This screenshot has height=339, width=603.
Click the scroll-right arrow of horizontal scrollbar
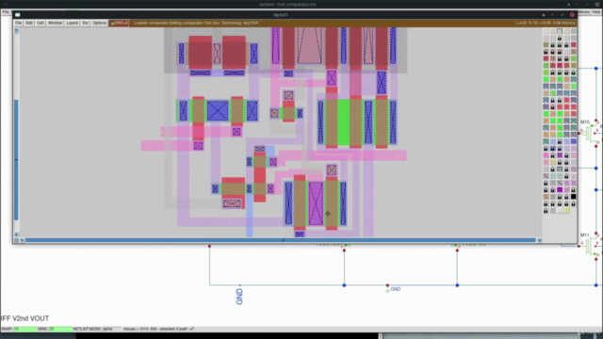click(539, 240)
